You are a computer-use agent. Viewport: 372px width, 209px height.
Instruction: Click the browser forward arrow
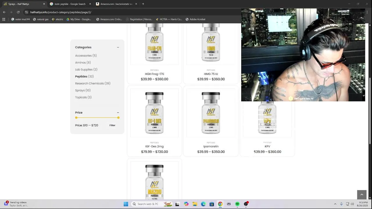tap(11, 12)
